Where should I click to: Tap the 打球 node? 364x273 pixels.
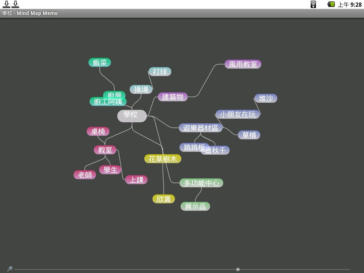coord(160,72)
